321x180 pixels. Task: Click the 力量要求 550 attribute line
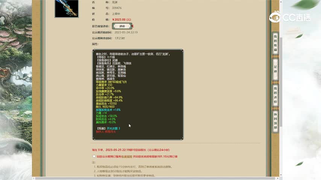point(104,85)
